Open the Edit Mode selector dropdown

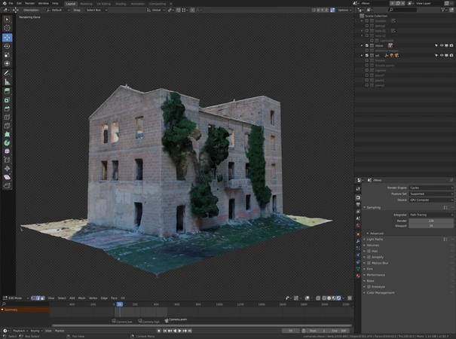click(x=16, y=298)
